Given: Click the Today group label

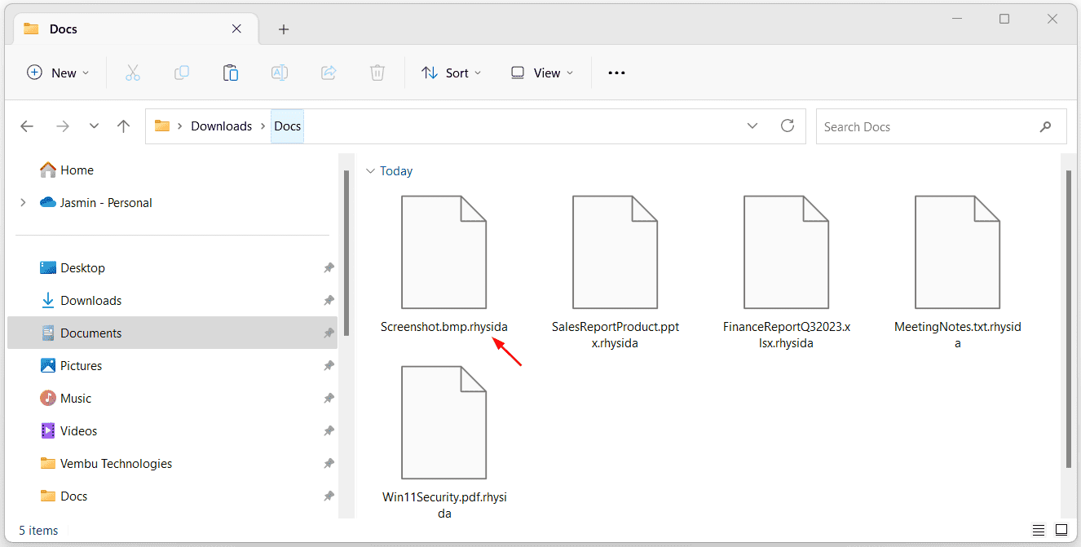Looking at the screenshot, I should point(396,171).
